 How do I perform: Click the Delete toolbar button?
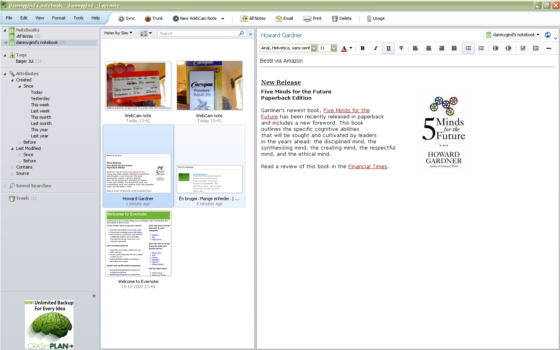342,18
